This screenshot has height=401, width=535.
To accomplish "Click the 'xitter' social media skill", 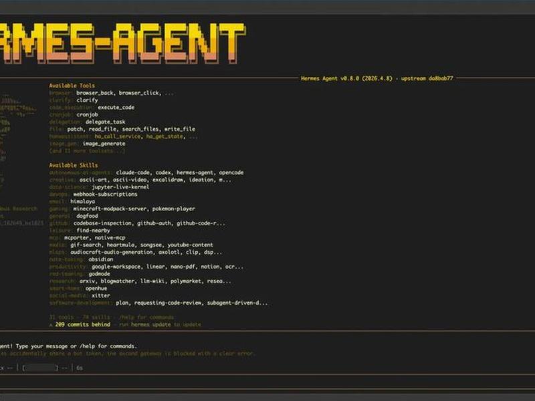I will click(101, 295).
